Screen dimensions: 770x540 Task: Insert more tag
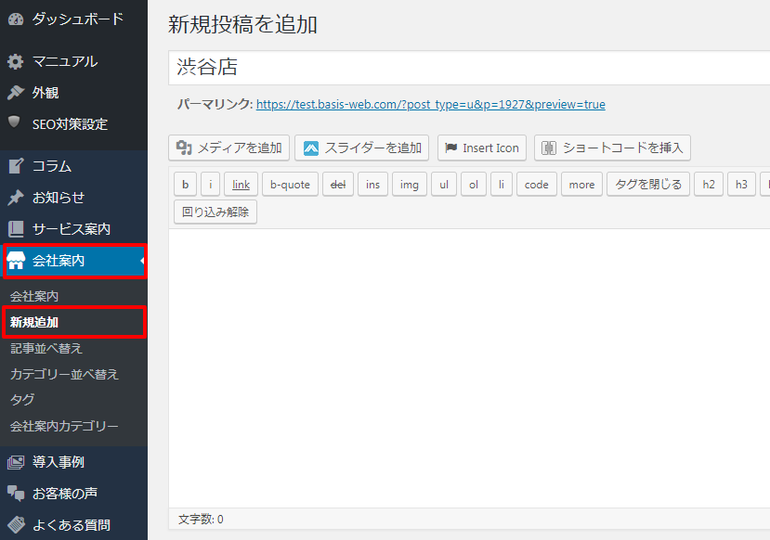point(581,185)
